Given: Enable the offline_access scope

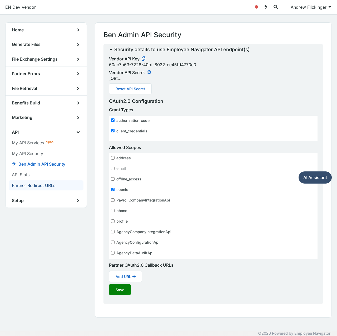Looking at the screenshot, I should click(x=113, y=179).
